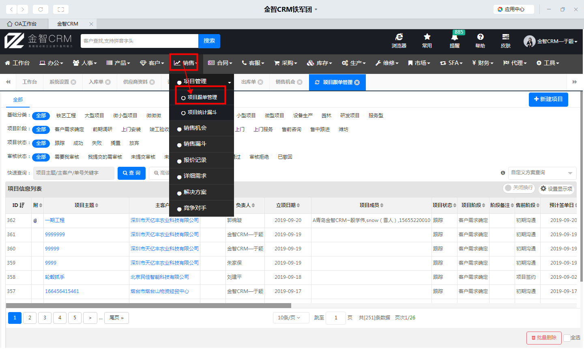Click the browser forward arrow button

coord(23,9)
